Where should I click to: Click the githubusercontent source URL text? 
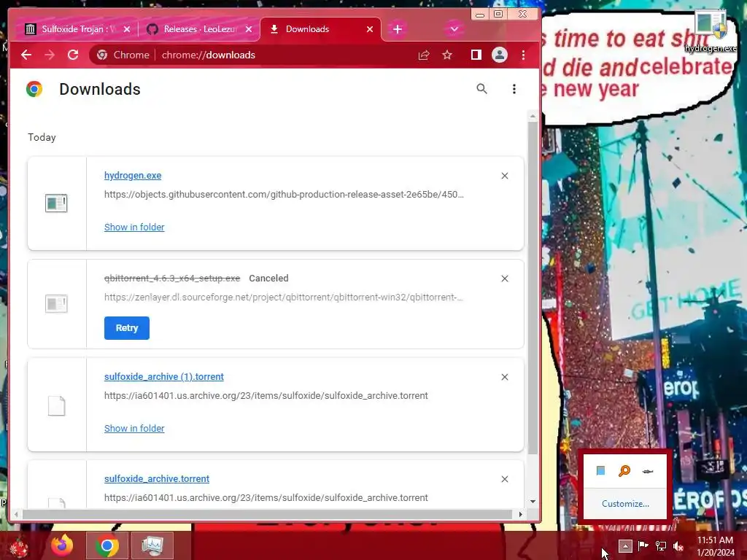tap(284, 194)
